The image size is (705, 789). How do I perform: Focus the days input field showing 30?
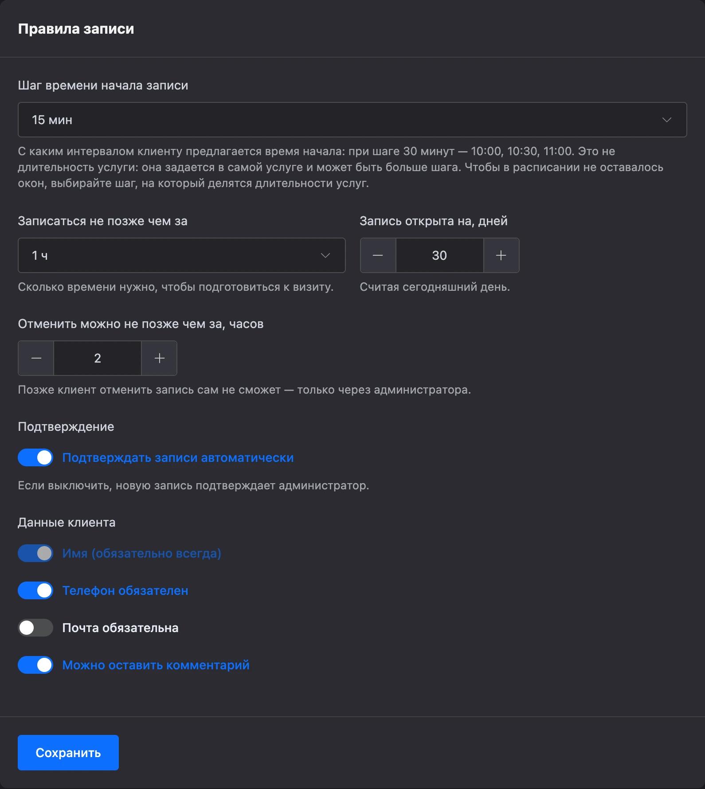pyautogui.click(x=439, y=255)
